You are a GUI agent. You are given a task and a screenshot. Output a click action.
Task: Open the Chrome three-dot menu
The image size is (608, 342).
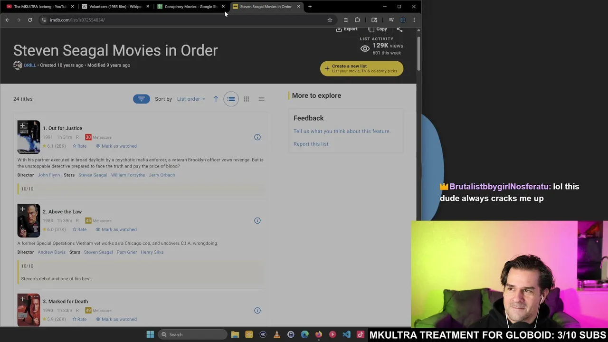point(414,20)
